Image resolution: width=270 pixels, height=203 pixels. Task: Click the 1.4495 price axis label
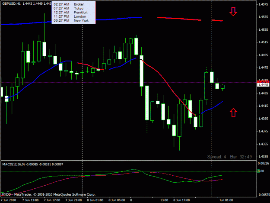click(x=263, y=55)
